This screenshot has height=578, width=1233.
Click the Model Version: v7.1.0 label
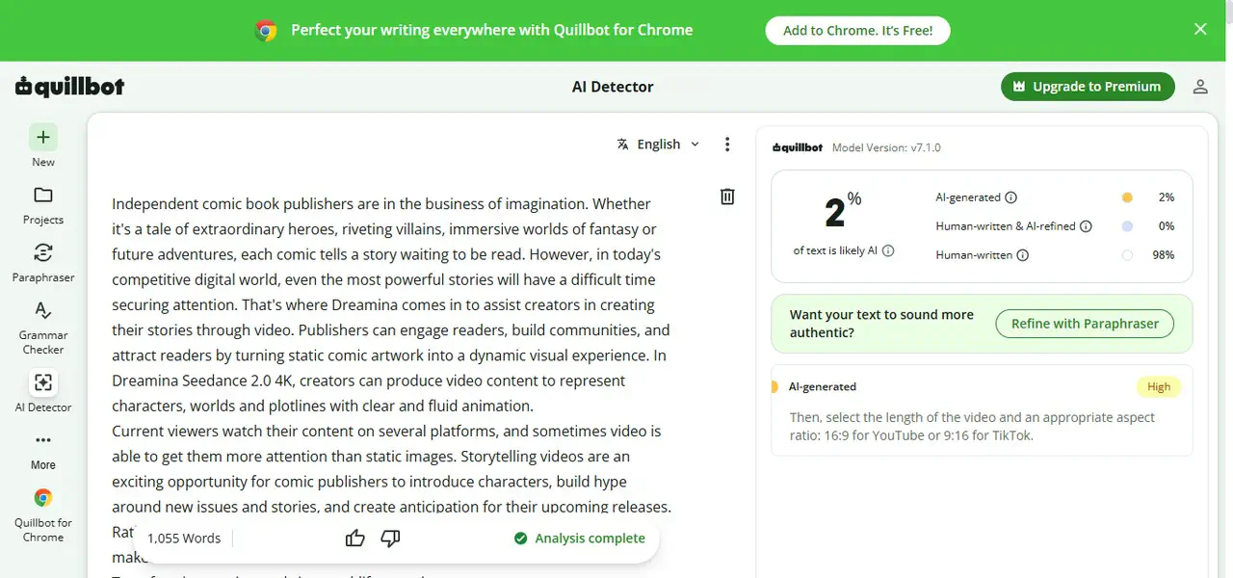(x=886, y=148)
